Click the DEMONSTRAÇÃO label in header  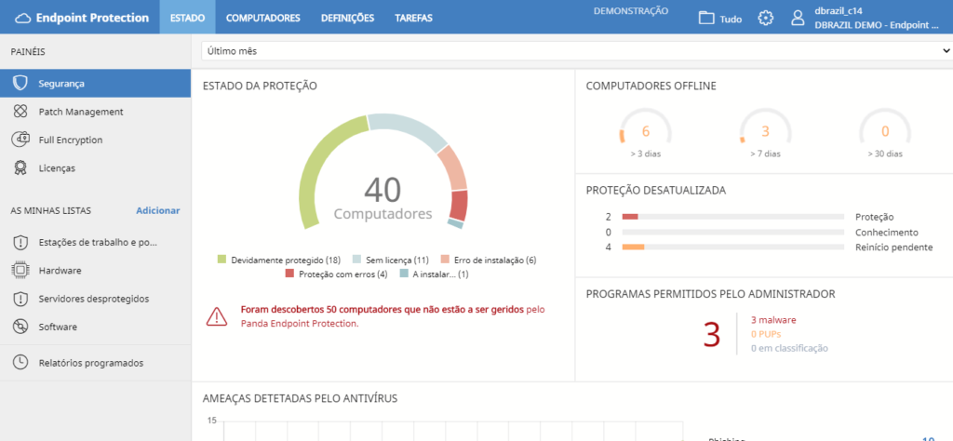630,11
